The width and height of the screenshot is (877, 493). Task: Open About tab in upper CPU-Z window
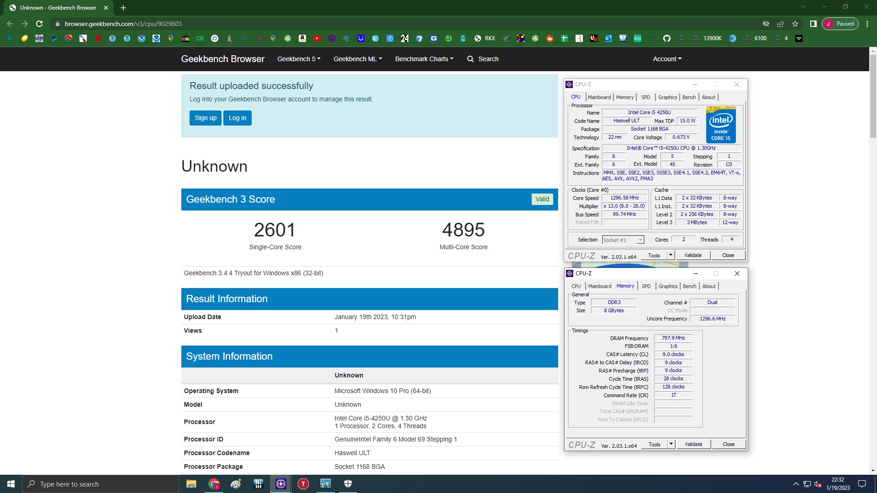point(708,97)
